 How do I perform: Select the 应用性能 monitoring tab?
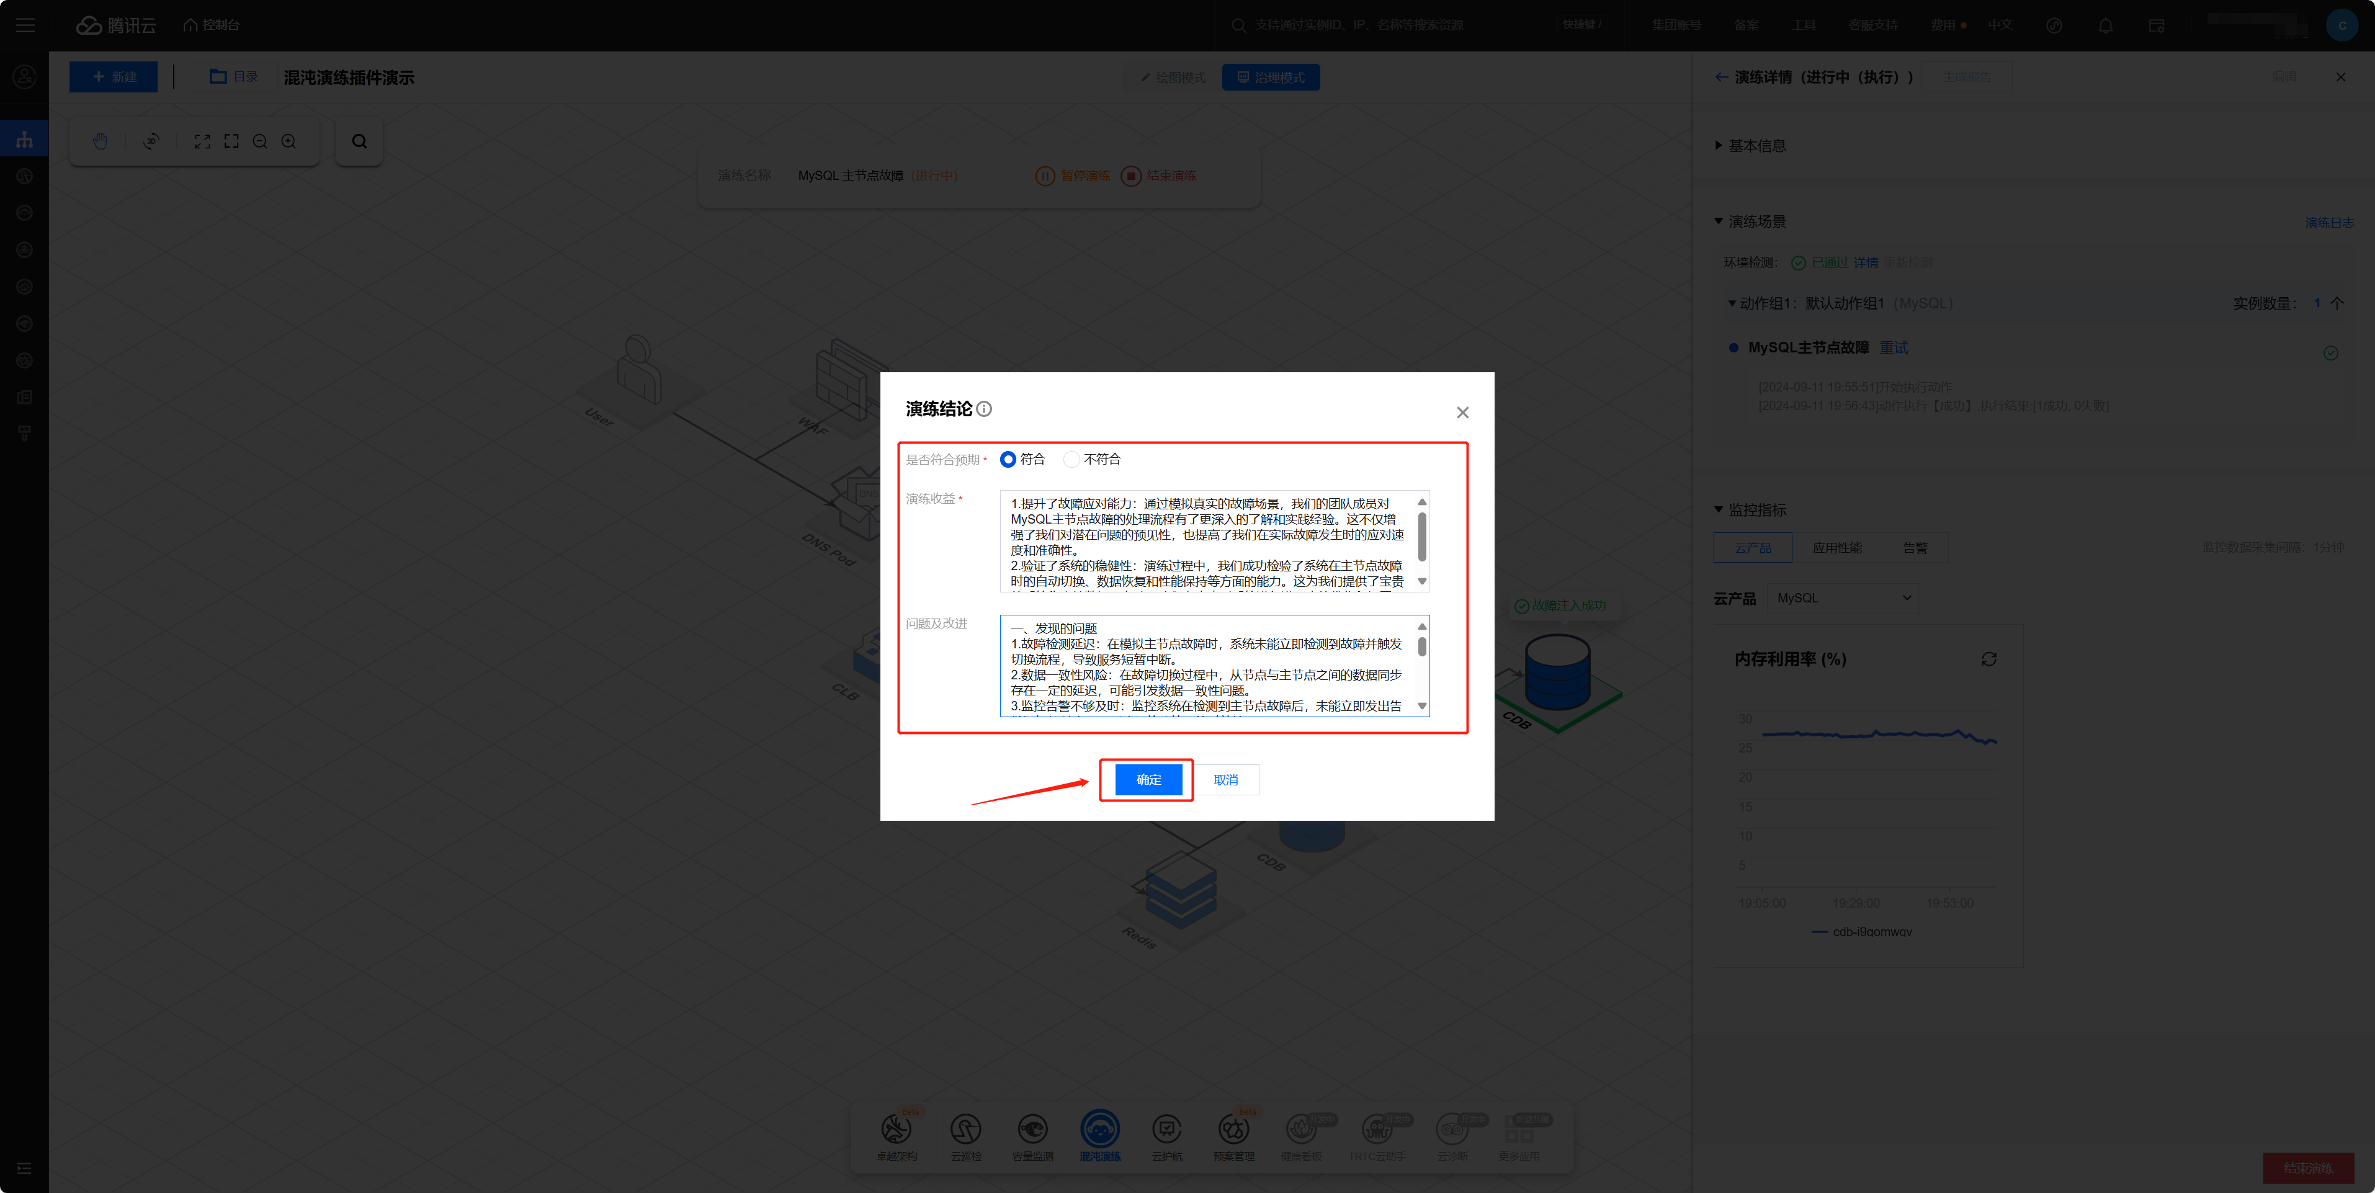[x=1836, y=548]
